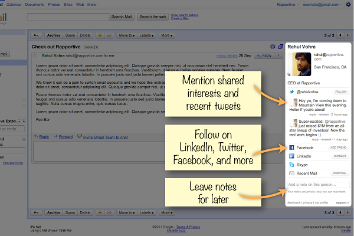The height and width of the screenshot is (236, 354).
Task: Click the back arrow in top toolbar
Action: pos(37,35)
